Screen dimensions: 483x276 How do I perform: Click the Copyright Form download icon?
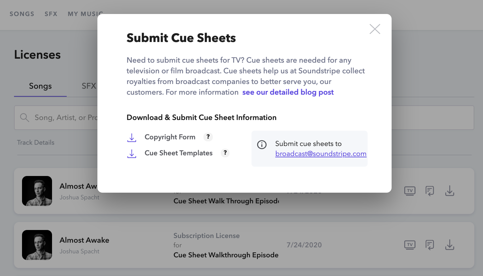(132, 137)
